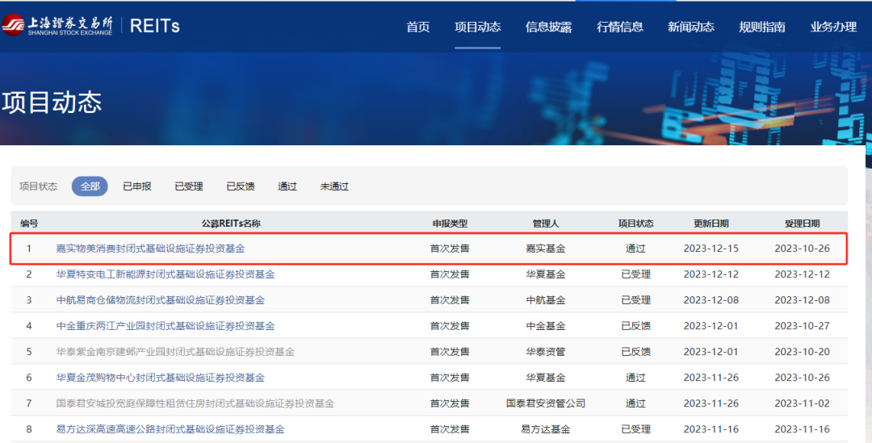
Task: Click 规则指南 in the top menu
Action: click(761, 27)
